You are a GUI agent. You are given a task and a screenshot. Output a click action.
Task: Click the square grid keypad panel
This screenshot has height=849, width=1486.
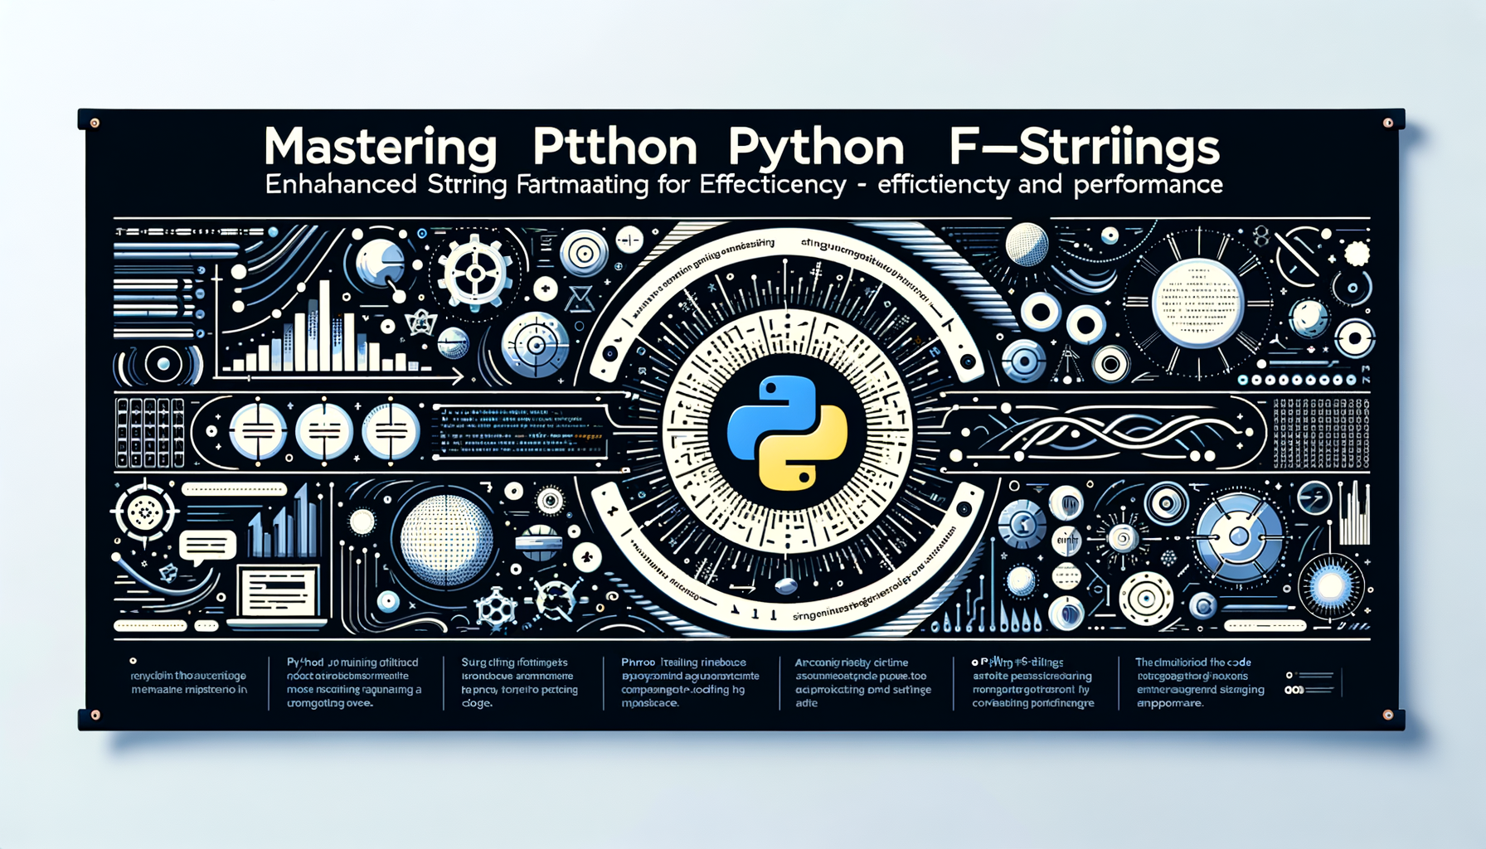(150, 431)
